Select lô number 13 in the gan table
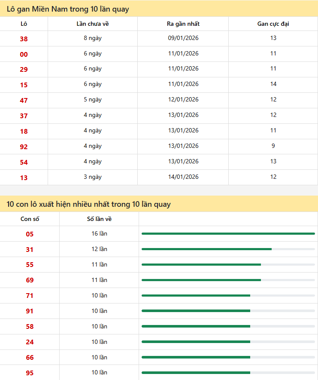 [x=24, y=178]
